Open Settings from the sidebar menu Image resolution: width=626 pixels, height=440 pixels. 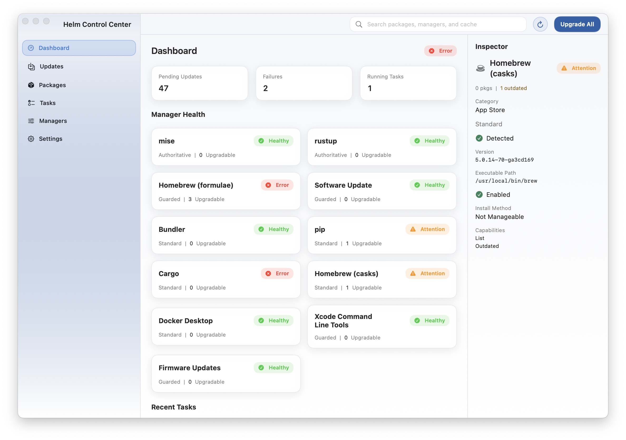point(51,139)
